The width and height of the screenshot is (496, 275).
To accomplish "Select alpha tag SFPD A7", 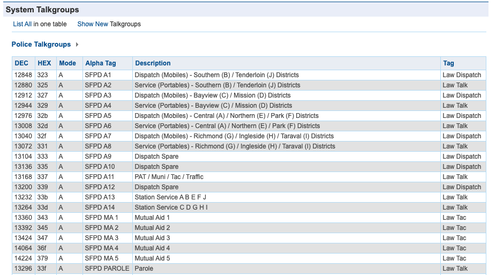I will coord(98,136).
